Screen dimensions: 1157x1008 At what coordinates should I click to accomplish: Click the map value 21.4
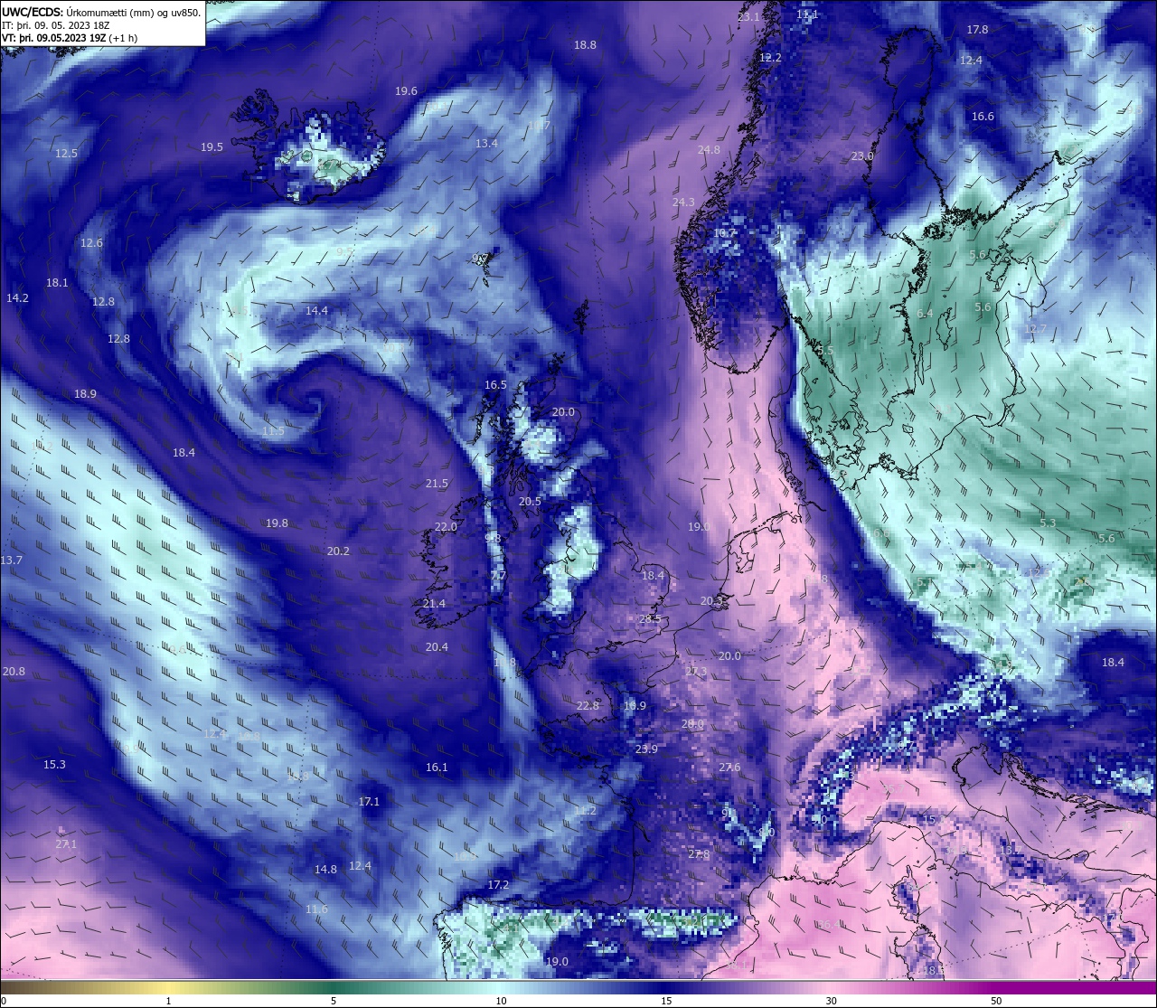pos(434,604)
